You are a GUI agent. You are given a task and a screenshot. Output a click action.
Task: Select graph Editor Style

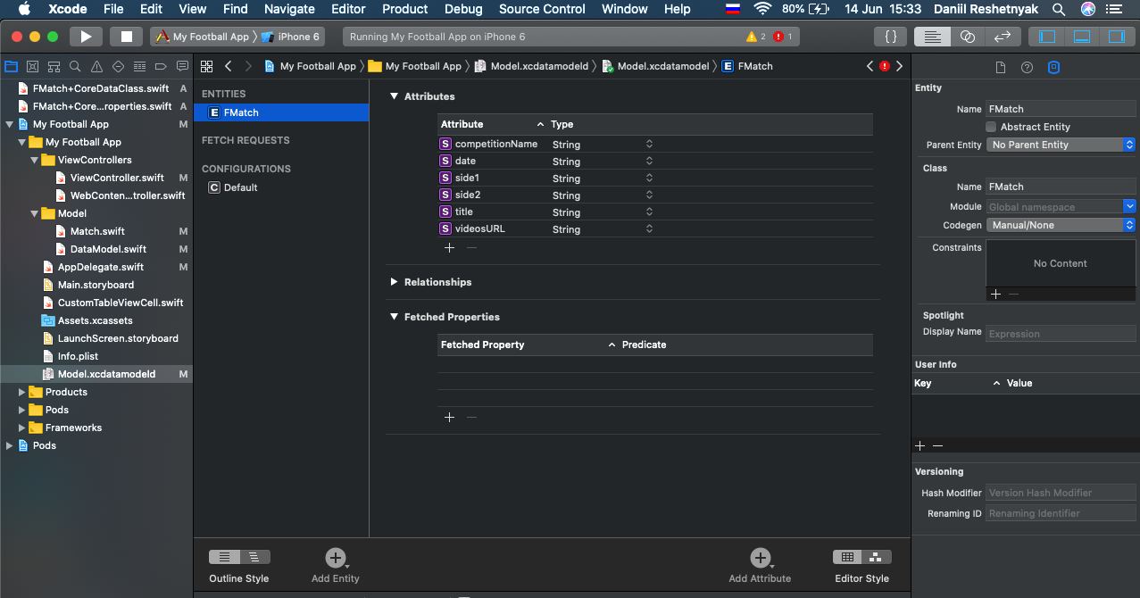coord(877,557)
